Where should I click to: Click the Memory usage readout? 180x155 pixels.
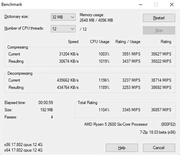(x=96, y=18)
